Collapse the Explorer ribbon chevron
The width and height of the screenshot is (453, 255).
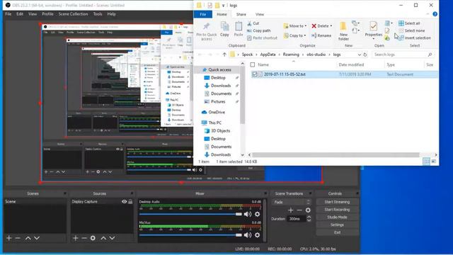point(428,14)
